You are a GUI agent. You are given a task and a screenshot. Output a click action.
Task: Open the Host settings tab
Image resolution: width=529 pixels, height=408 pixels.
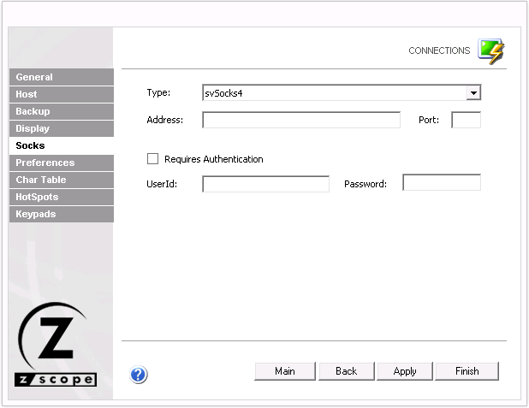click(62, 94)
